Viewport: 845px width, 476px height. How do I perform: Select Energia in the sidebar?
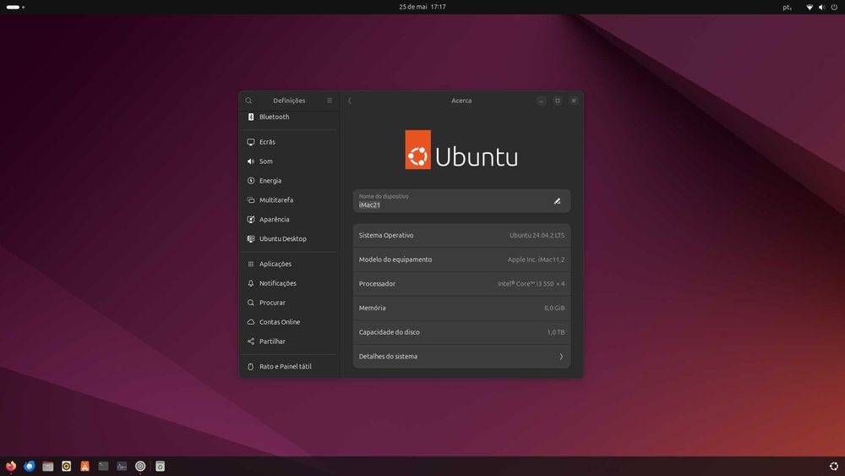[289, 181]
